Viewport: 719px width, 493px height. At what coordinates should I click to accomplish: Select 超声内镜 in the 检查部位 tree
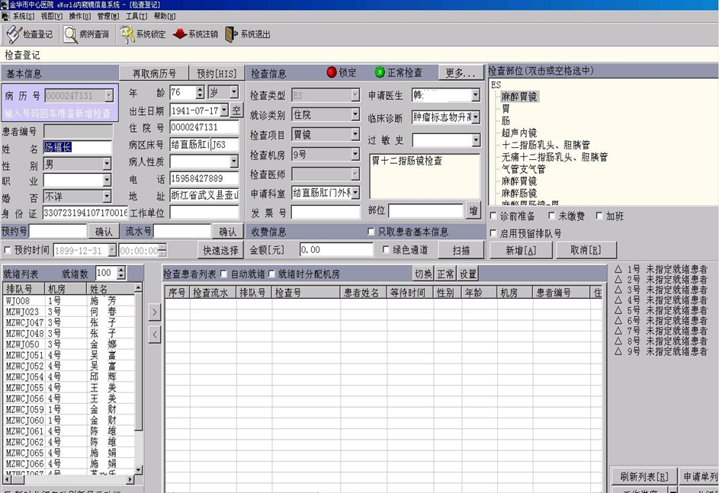coord(518,133)
